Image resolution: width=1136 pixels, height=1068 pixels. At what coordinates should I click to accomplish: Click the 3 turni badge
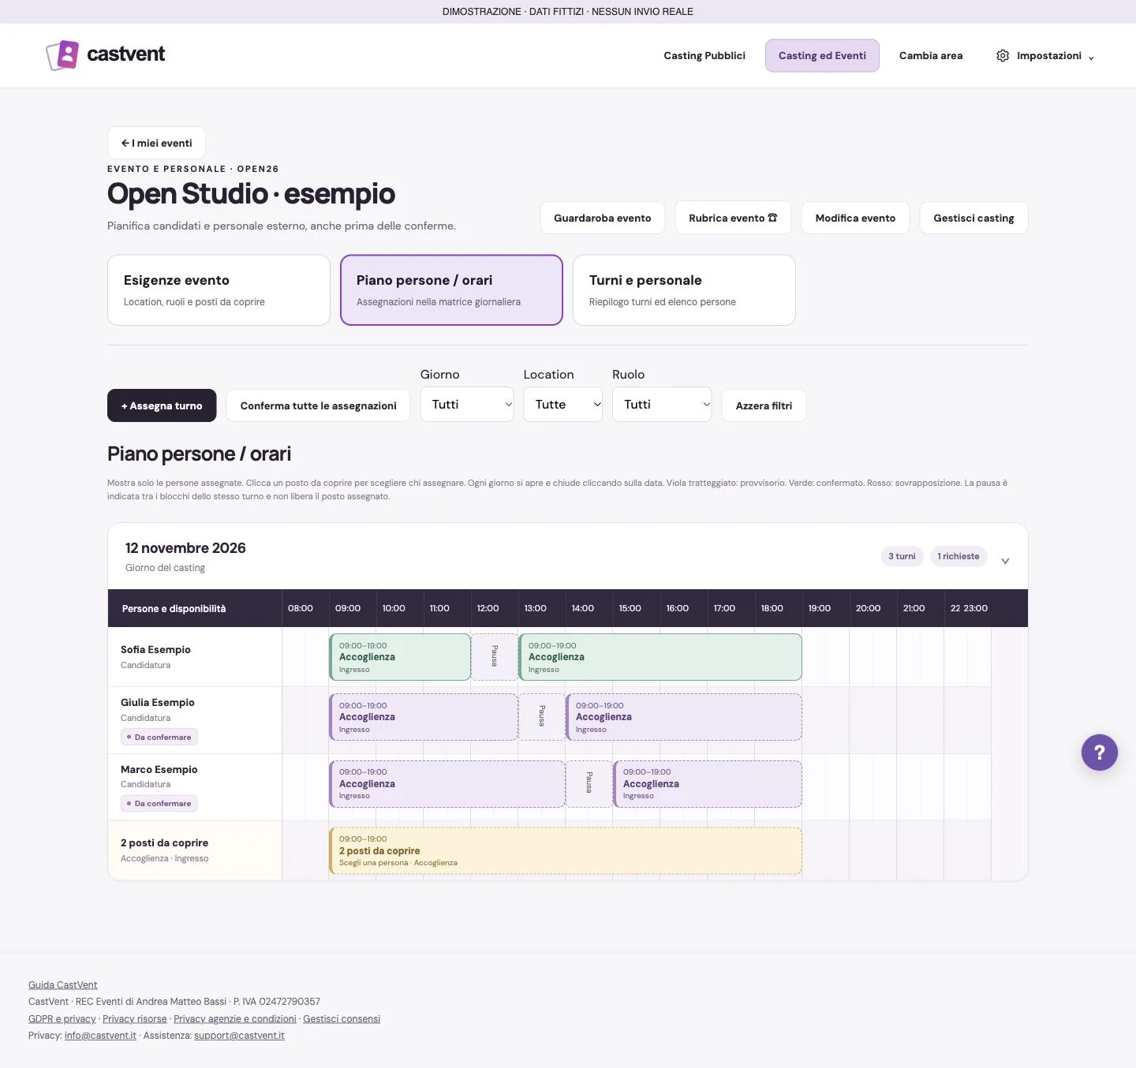(x=902, y=556)
